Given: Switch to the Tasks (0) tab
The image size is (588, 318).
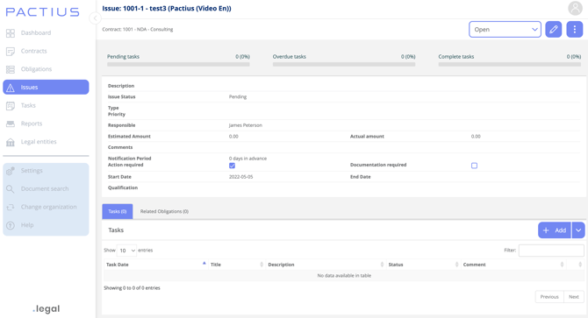Looking at the screenshot, I should [x=118, y=211].
